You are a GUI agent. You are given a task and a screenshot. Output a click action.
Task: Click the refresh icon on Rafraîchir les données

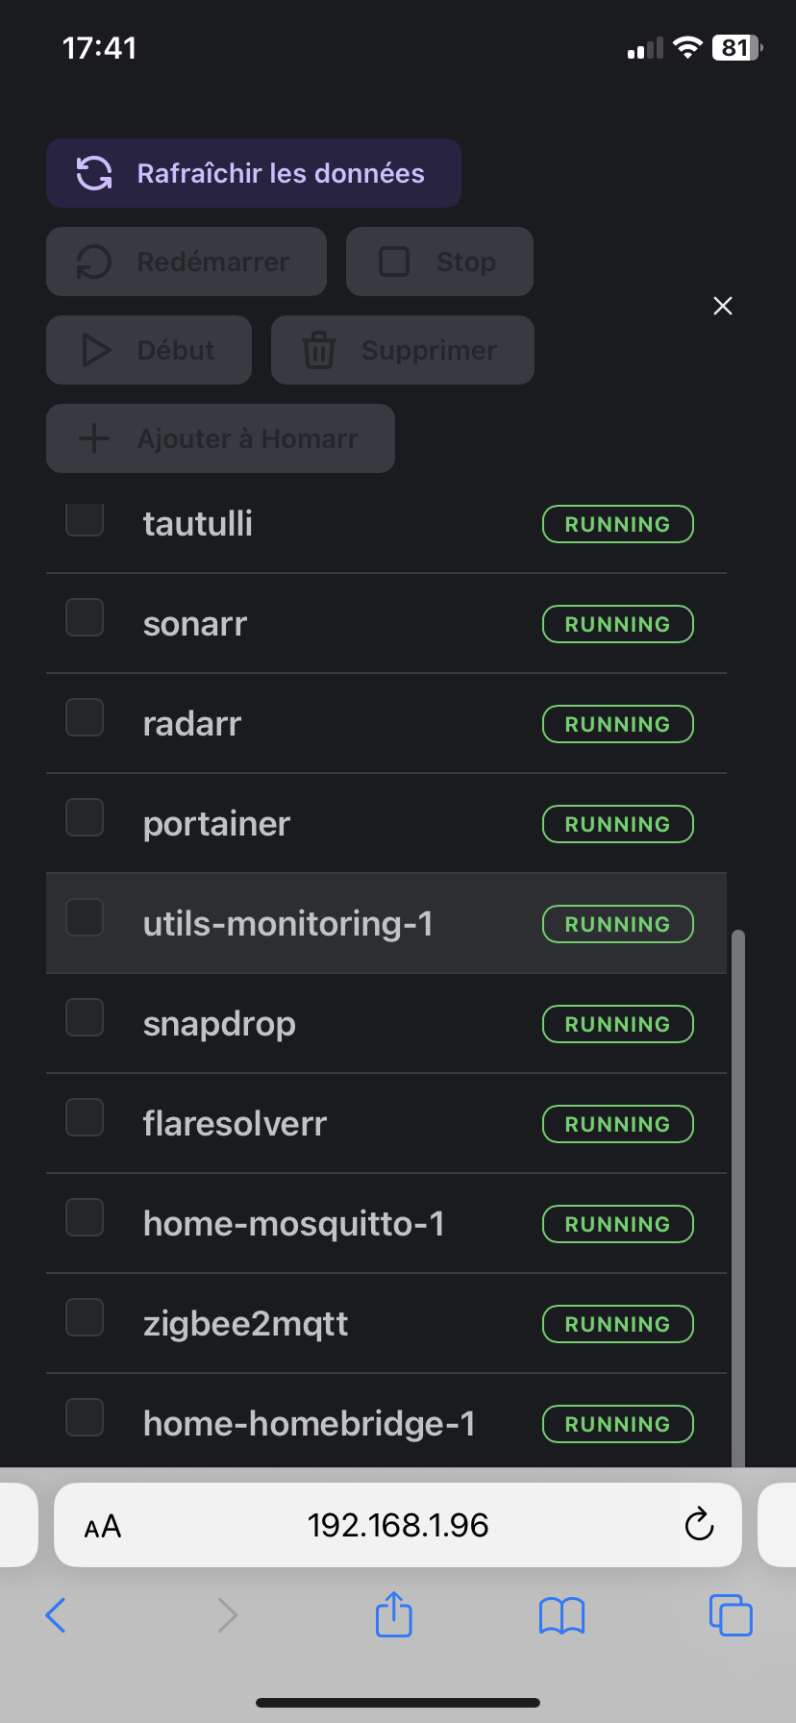(x=93, y=173)
